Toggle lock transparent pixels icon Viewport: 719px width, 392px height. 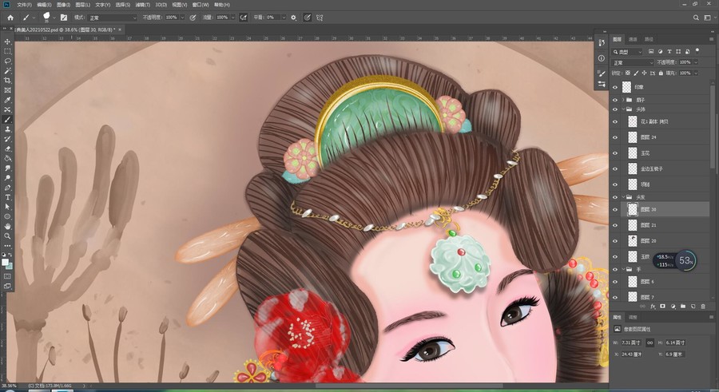(628, 73)
